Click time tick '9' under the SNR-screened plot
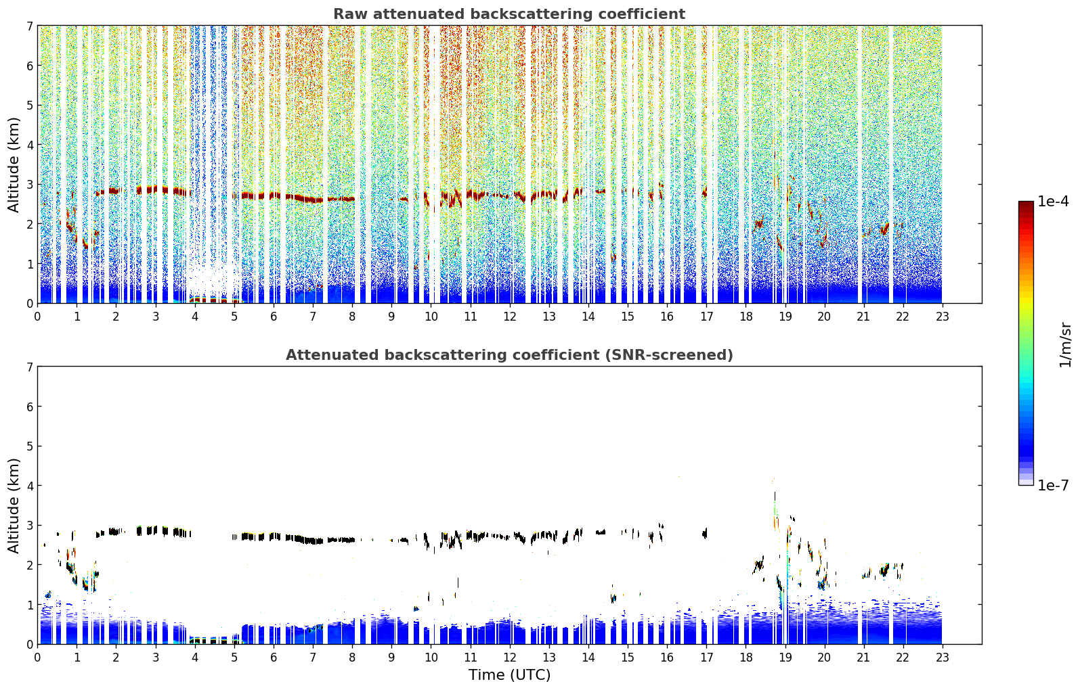The height and width of the screenshot is (690, 1080). point(391,658)
